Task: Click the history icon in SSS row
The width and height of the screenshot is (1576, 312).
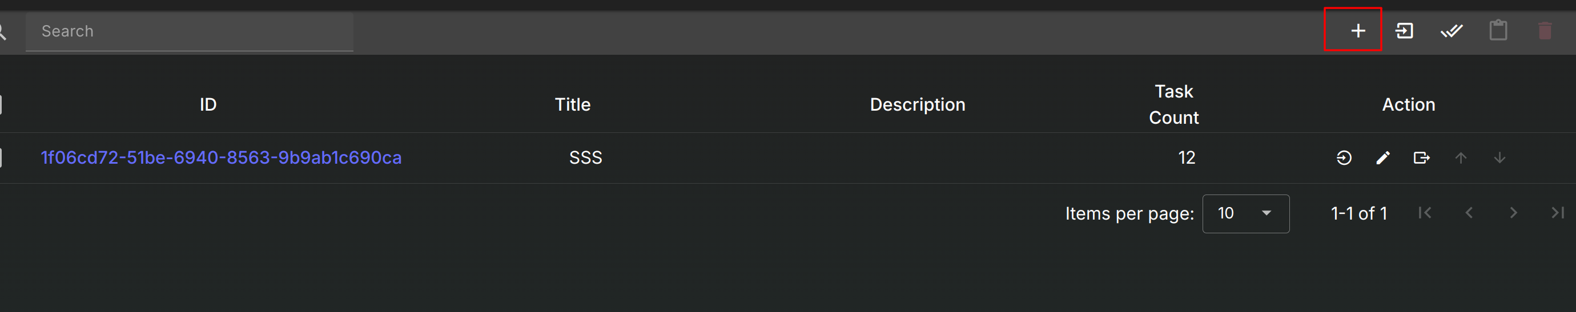Action: click(1344, 158)
